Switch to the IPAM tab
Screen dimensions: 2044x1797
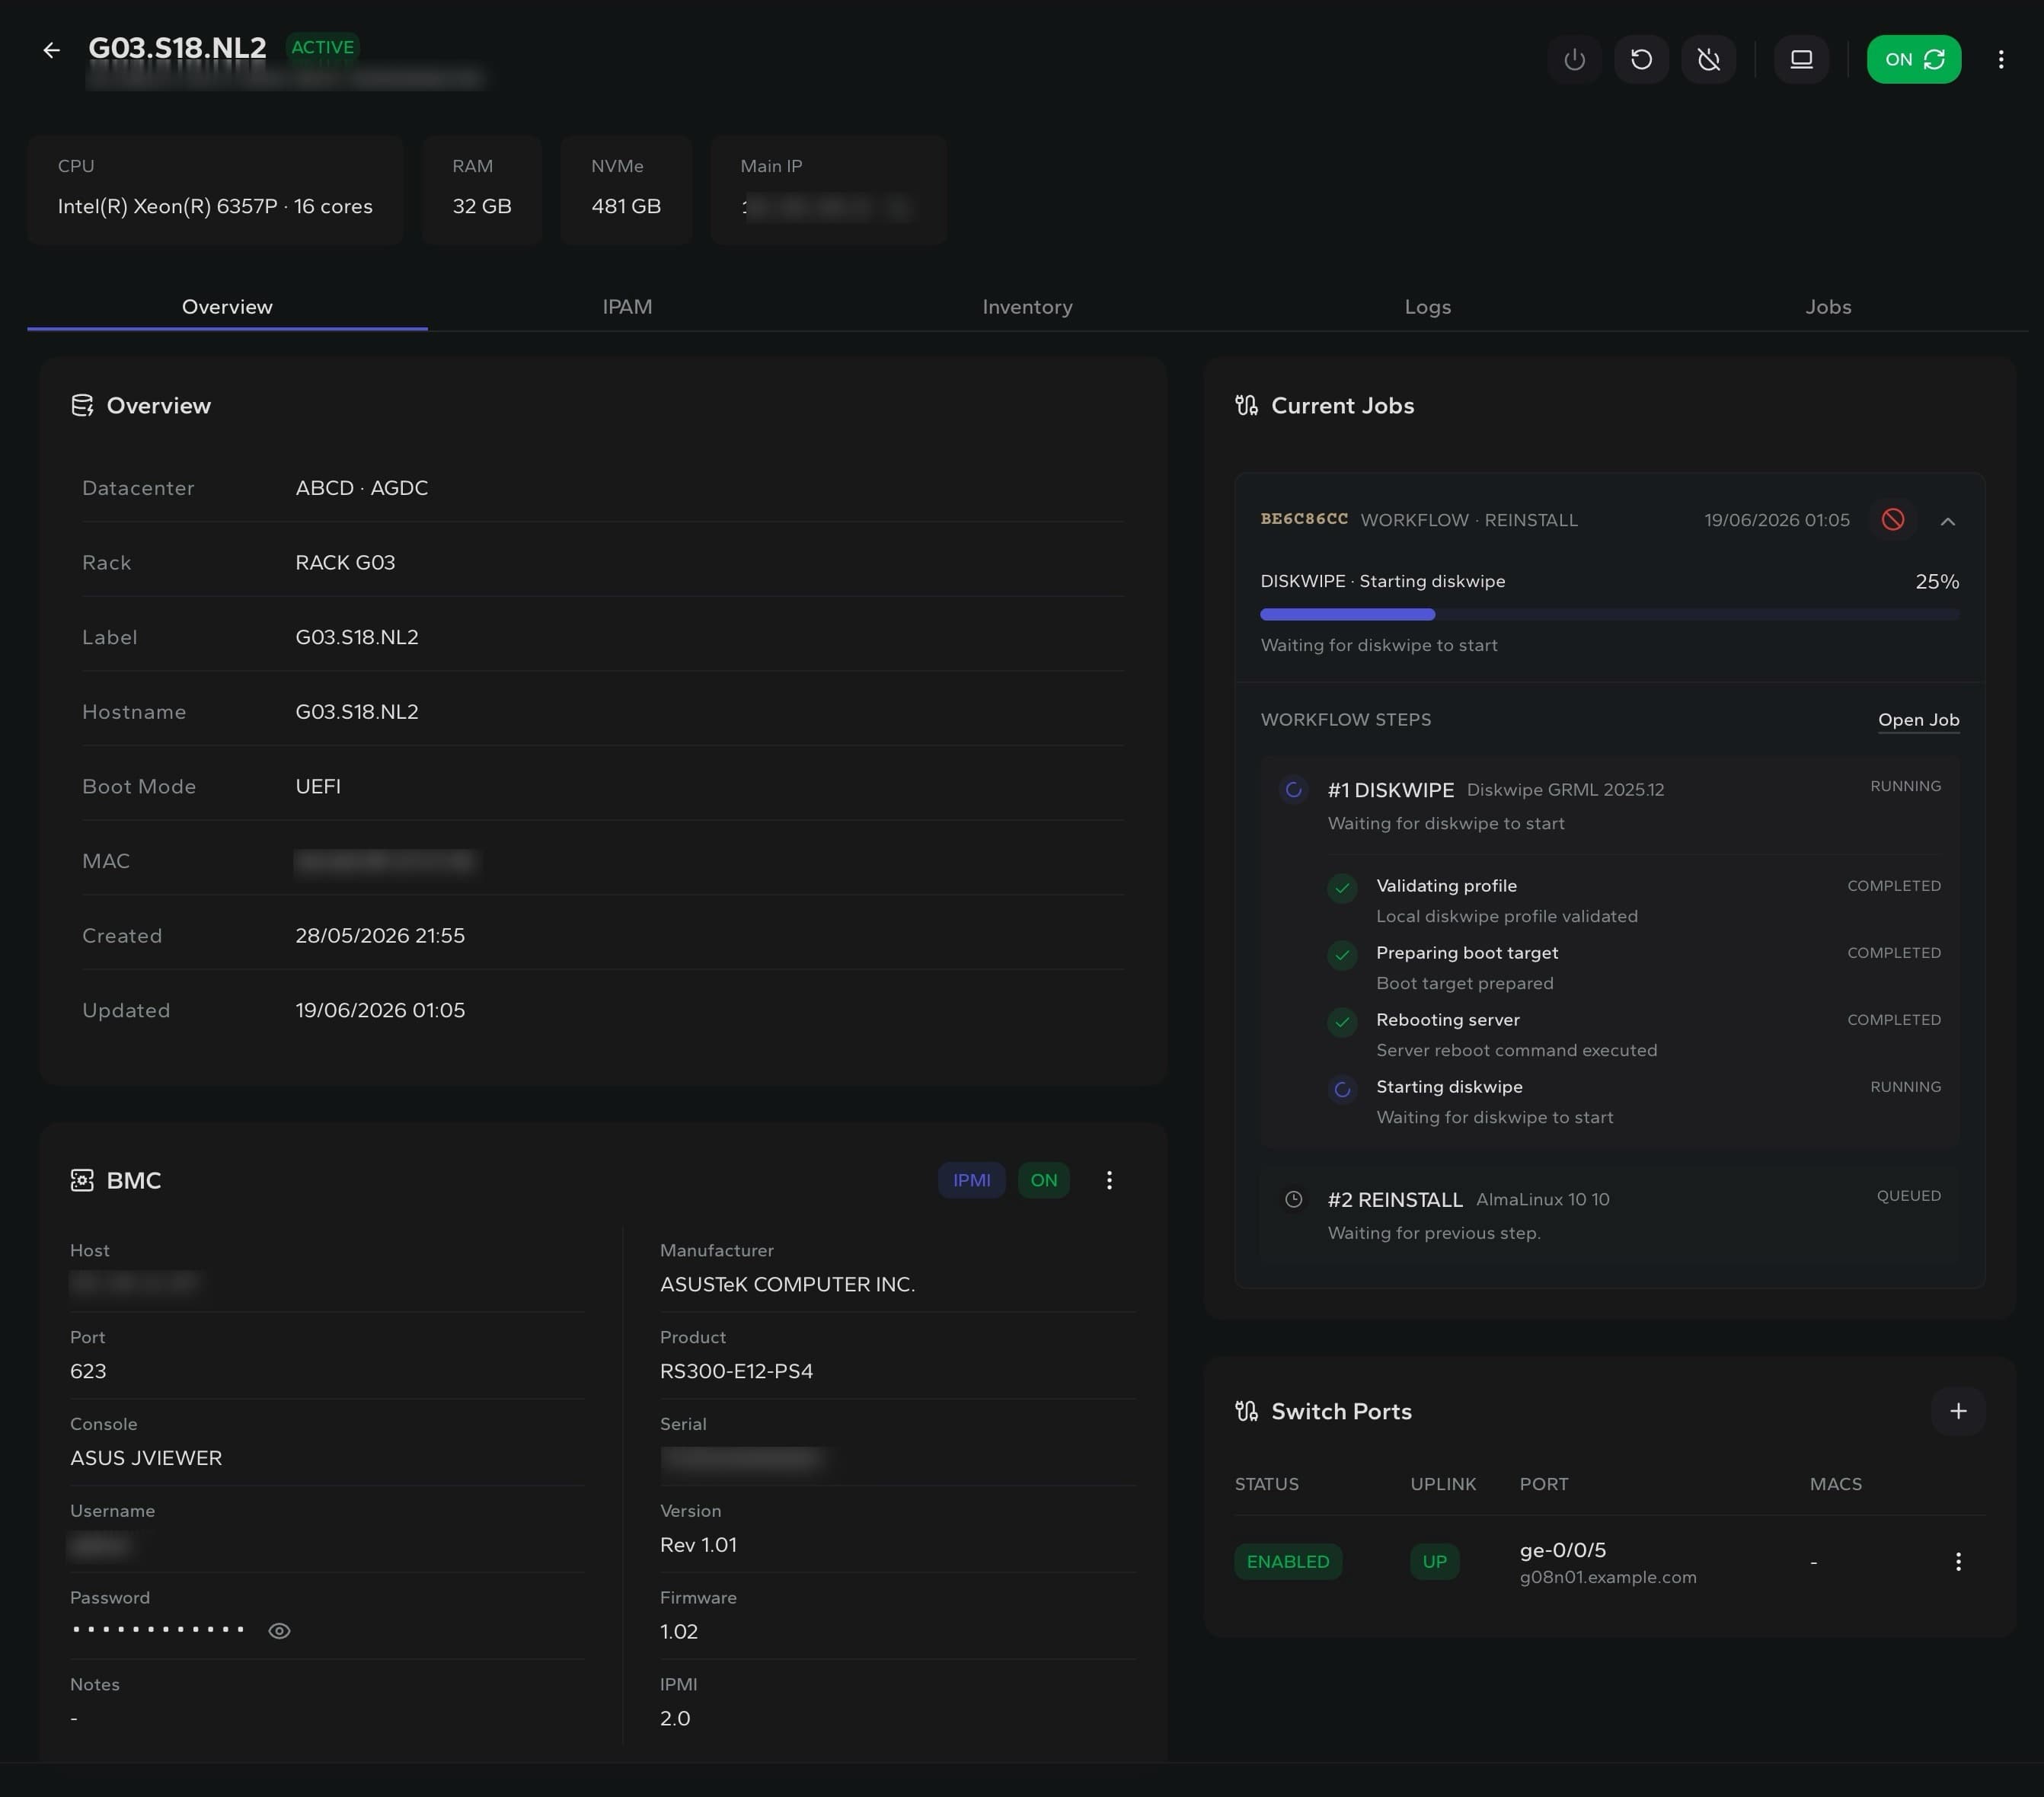pyautogui.click(x=627, y=307)
